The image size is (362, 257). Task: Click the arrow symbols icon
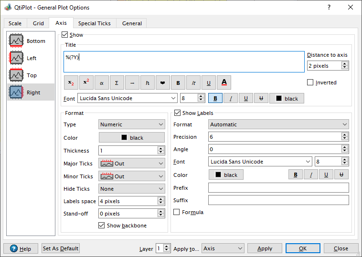click(132, 82)
